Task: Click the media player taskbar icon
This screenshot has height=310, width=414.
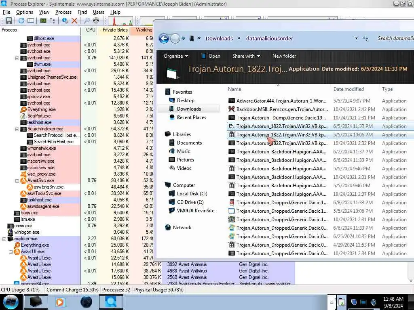Action: [60, 302]
